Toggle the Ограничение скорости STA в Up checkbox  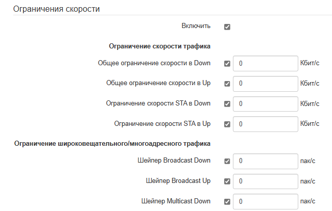[x=227, y=124]
